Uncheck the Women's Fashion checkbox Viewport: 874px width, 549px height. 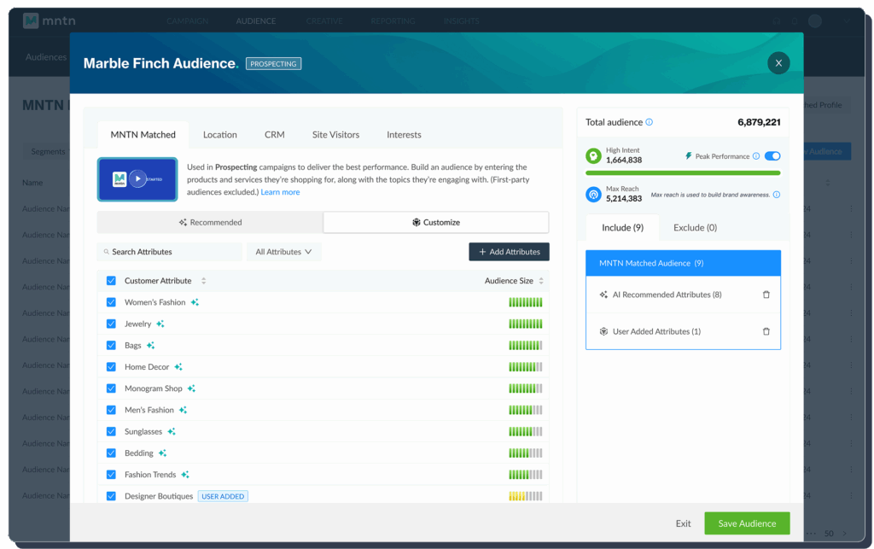click(x=111, y=302)
